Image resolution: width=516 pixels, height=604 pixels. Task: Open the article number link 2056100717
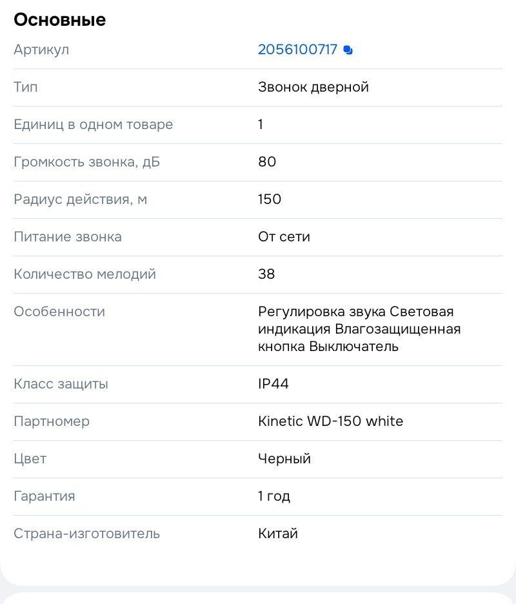click(297, 49)
